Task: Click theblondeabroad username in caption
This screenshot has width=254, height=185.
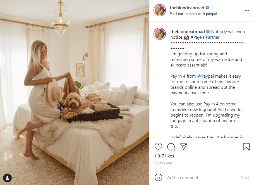Action: [187, 31]
